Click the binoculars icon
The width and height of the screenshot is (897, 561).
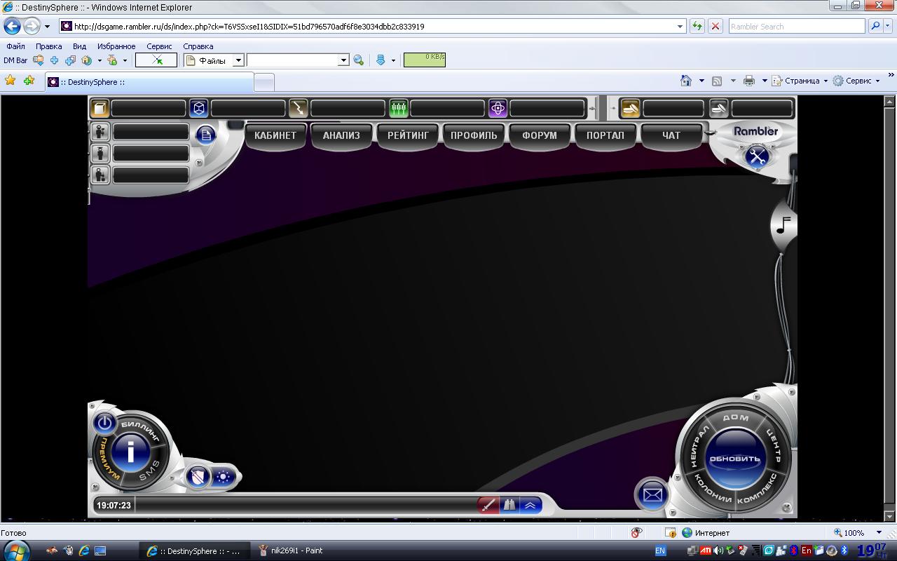[x=509, y=505]
